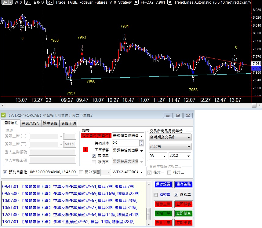Toggle the 預約自動化 checkbox
The height and width of the screenshot is (228, 262).
pyautogui.click(x=5, y=172)
